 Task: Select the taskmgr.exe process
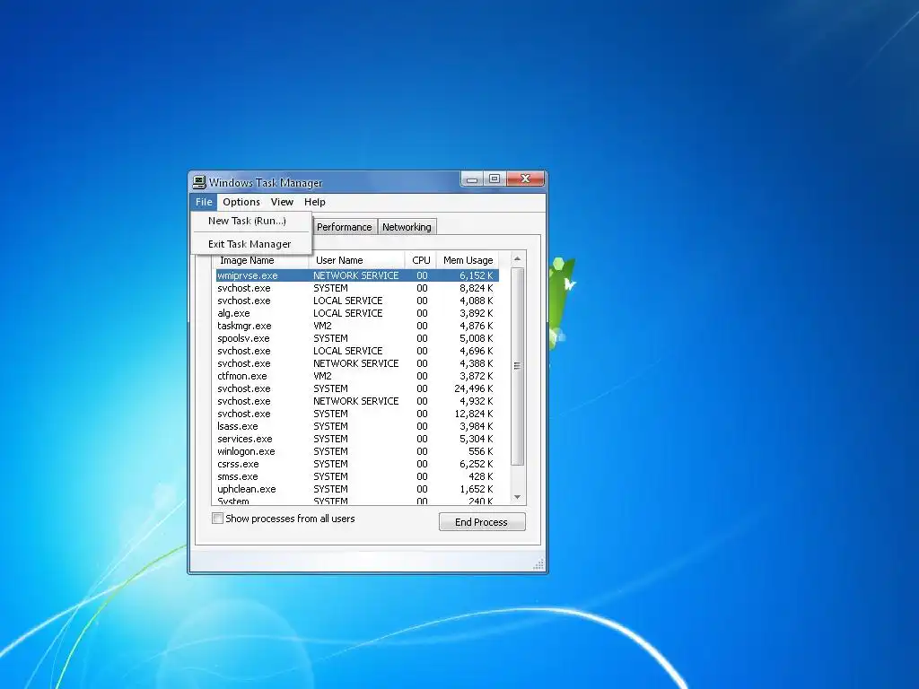coord(357,326)
